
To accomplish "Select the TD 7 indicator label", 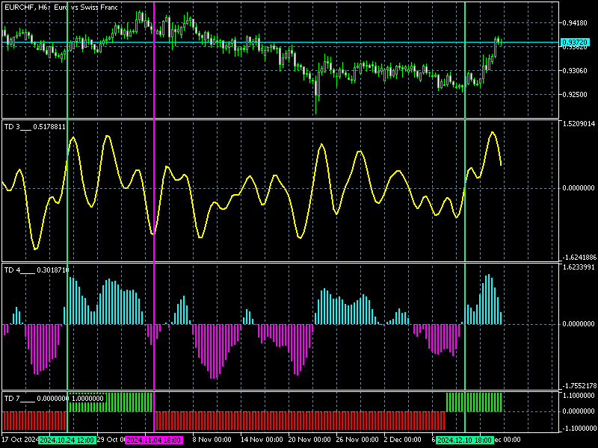I will pos(54,399).
